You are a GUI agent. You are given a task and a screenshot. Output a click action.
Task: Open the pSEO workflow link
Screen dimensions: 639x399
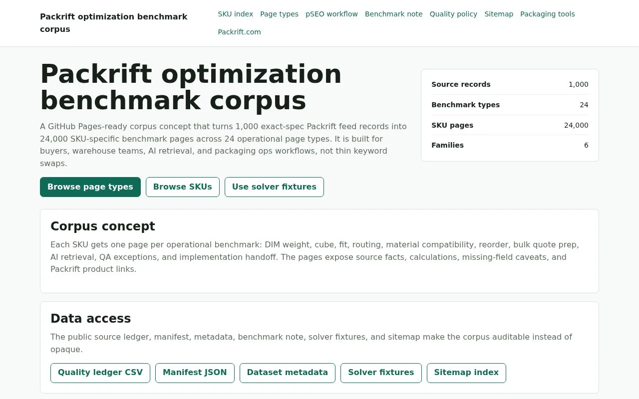(x=331, y=14)
